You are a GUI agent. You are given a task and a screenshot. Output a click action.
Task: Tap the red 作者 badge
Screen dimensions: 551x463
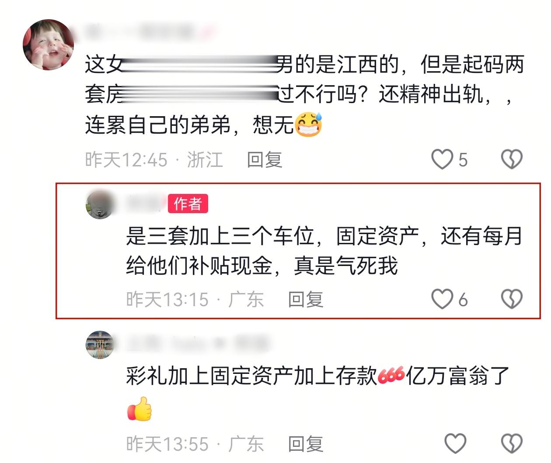click(x=188, y=204)
